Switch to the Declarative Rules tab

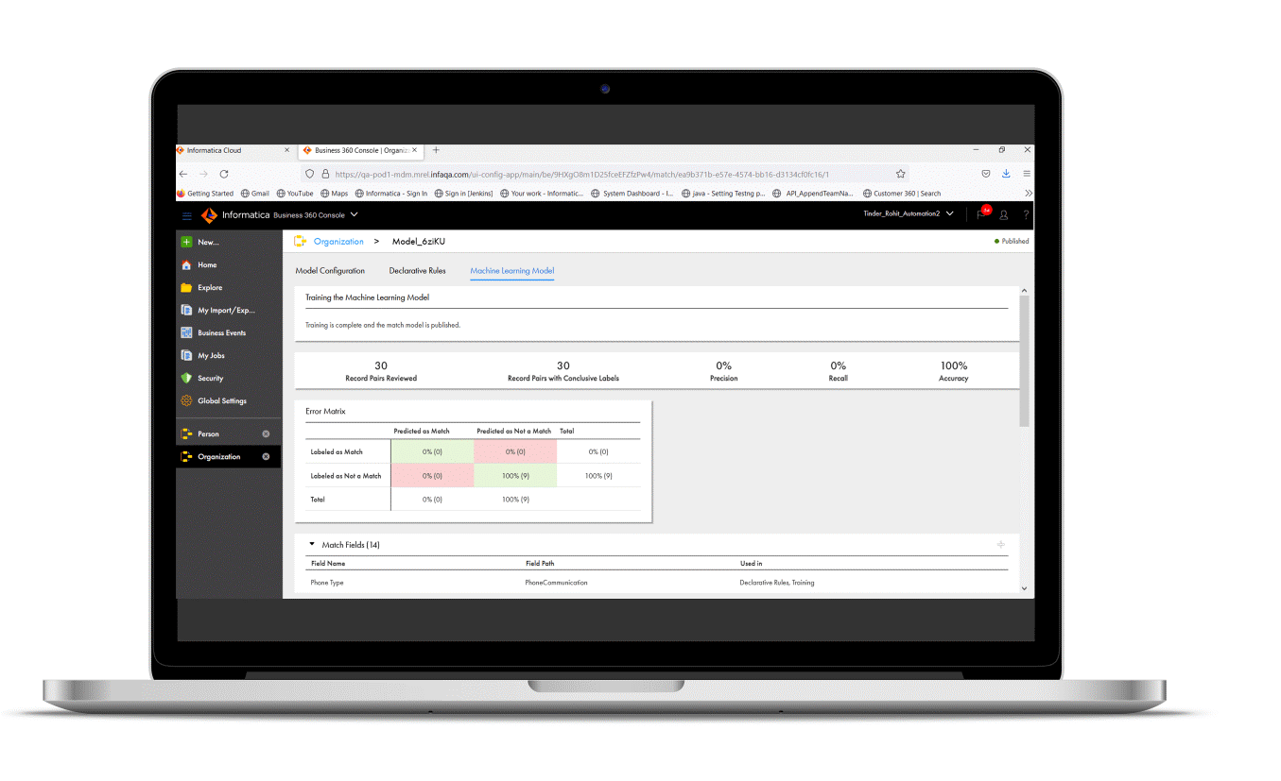point(417,271)
